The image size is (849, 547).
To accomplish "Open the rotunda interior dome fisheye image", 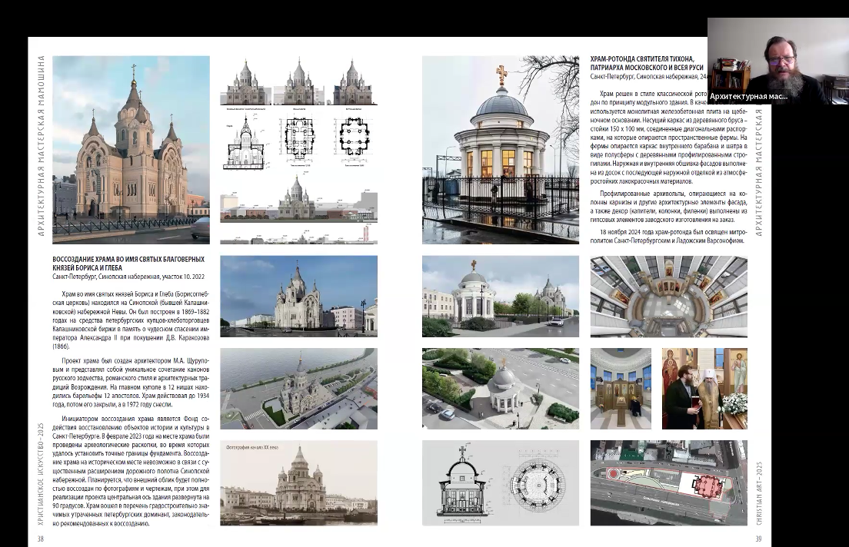I will coord(669,297).
